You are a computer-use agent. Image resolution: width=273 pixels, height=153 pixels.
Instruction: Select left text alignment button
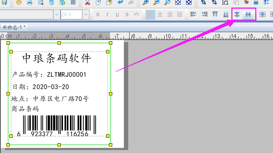pos(150,15)
